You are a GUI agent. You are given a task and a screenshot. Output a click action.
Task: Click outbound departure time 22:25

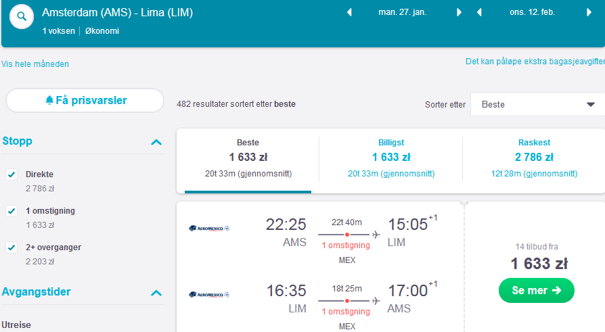pyautogui.click(x=286, y=224)
